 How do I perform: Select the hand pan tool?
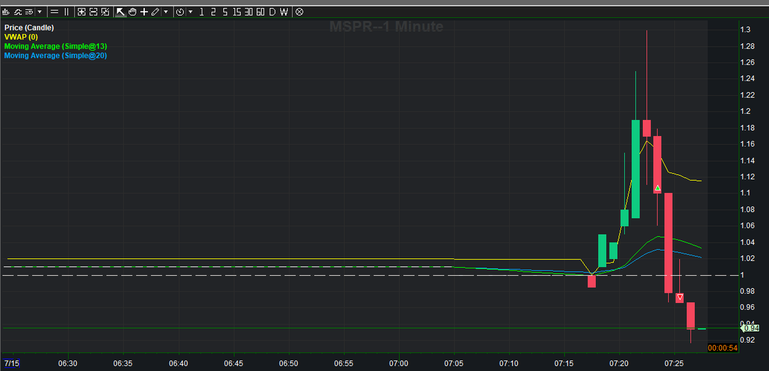tap(133, 12)
